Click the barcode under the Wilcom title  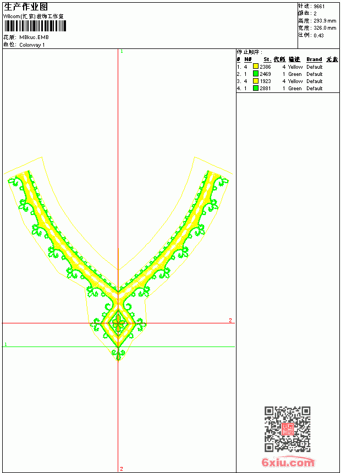(x=35, y=26)
